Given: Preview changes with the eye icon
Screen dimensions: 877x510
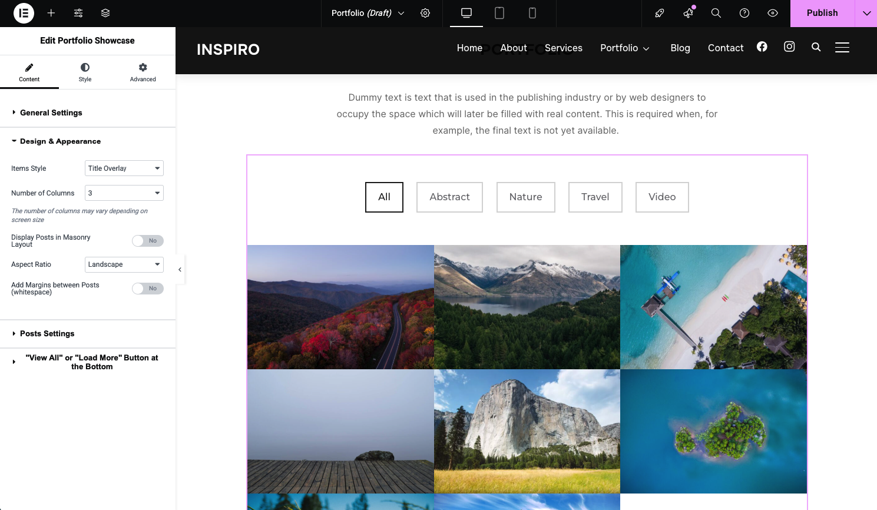Looking at the screenshot, I should point(773,13).
